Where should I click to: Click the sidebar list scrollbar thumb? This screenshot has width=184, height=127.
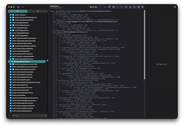click(48, 60)
